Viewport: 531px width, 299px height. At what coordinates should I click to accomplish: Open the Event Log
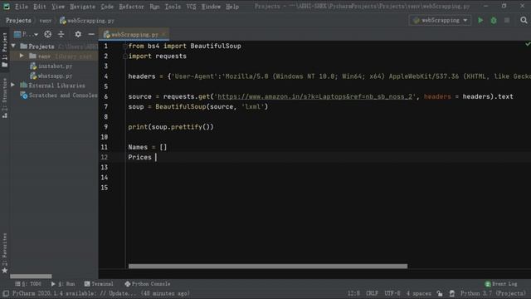pyautogui.click(x=501, y=284)
